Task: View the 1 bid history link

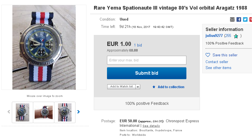Action: coord(138,45)
